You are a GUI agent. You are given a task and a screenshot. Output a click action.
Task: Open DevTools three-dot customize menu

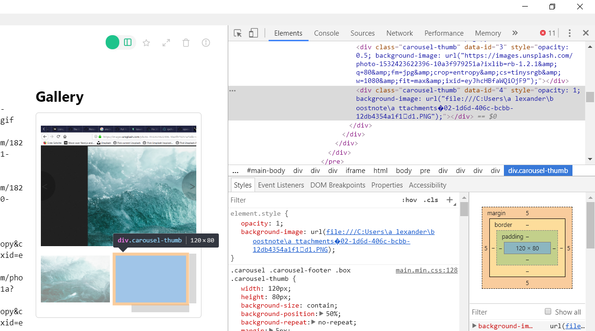coord(570,33)
